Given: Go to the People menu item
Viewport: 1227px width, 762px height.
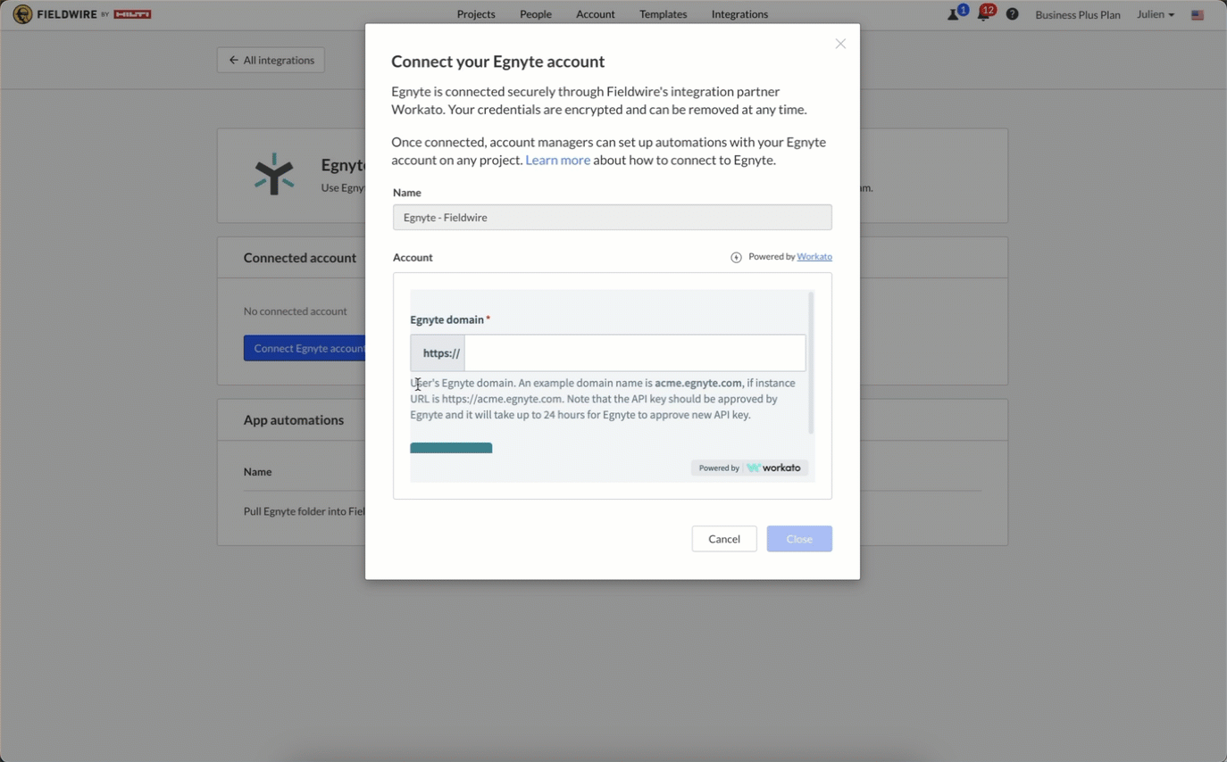Looking at the screenshot, I should pyautogui.click(x=536, y=14).
